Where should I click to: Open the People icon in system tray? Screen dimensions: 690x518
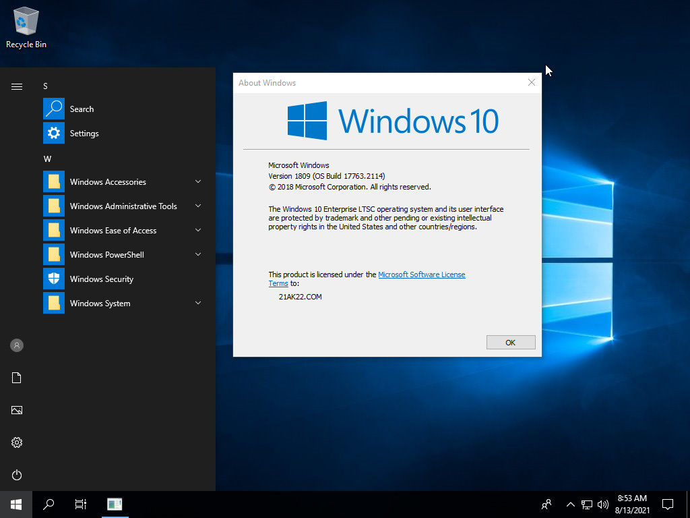pos(546,505)
